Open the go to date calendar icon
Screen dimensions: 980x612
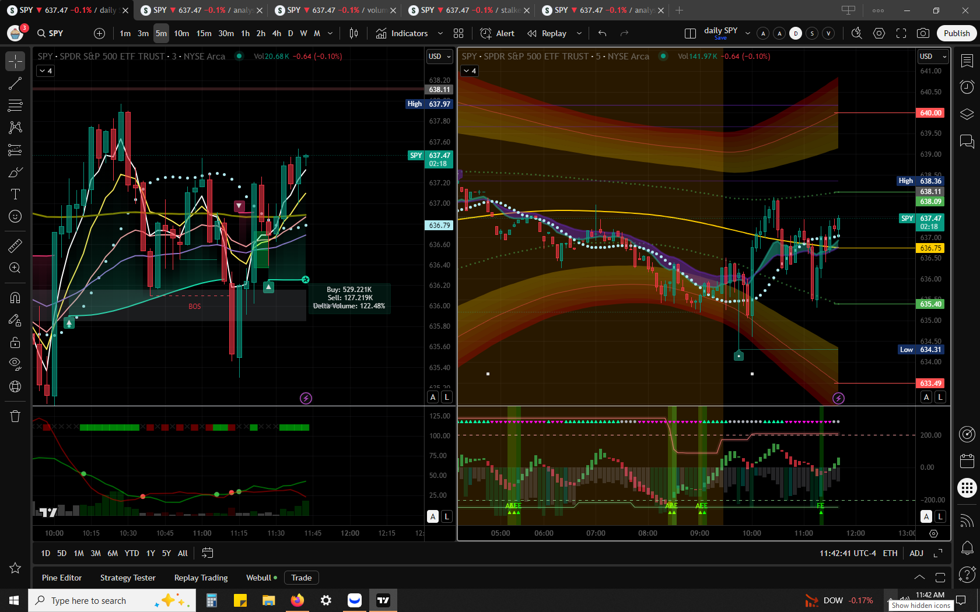pos(207,553)
